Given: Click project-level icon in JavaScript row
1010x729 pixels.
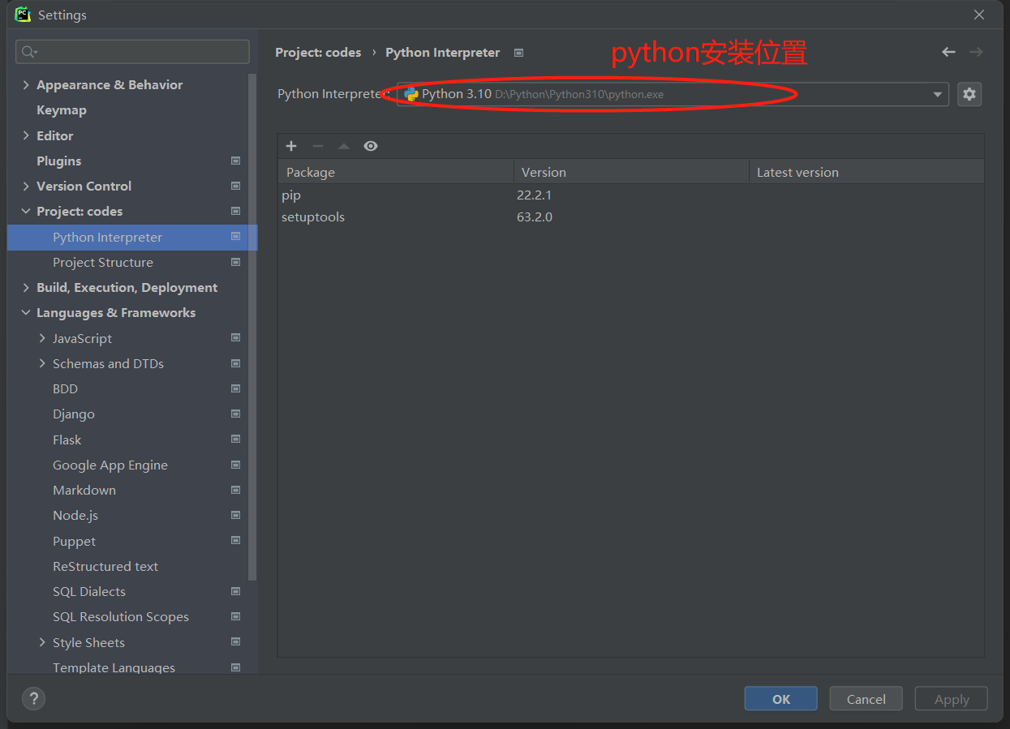Looking at the screenshot, I should click(235, 338).
